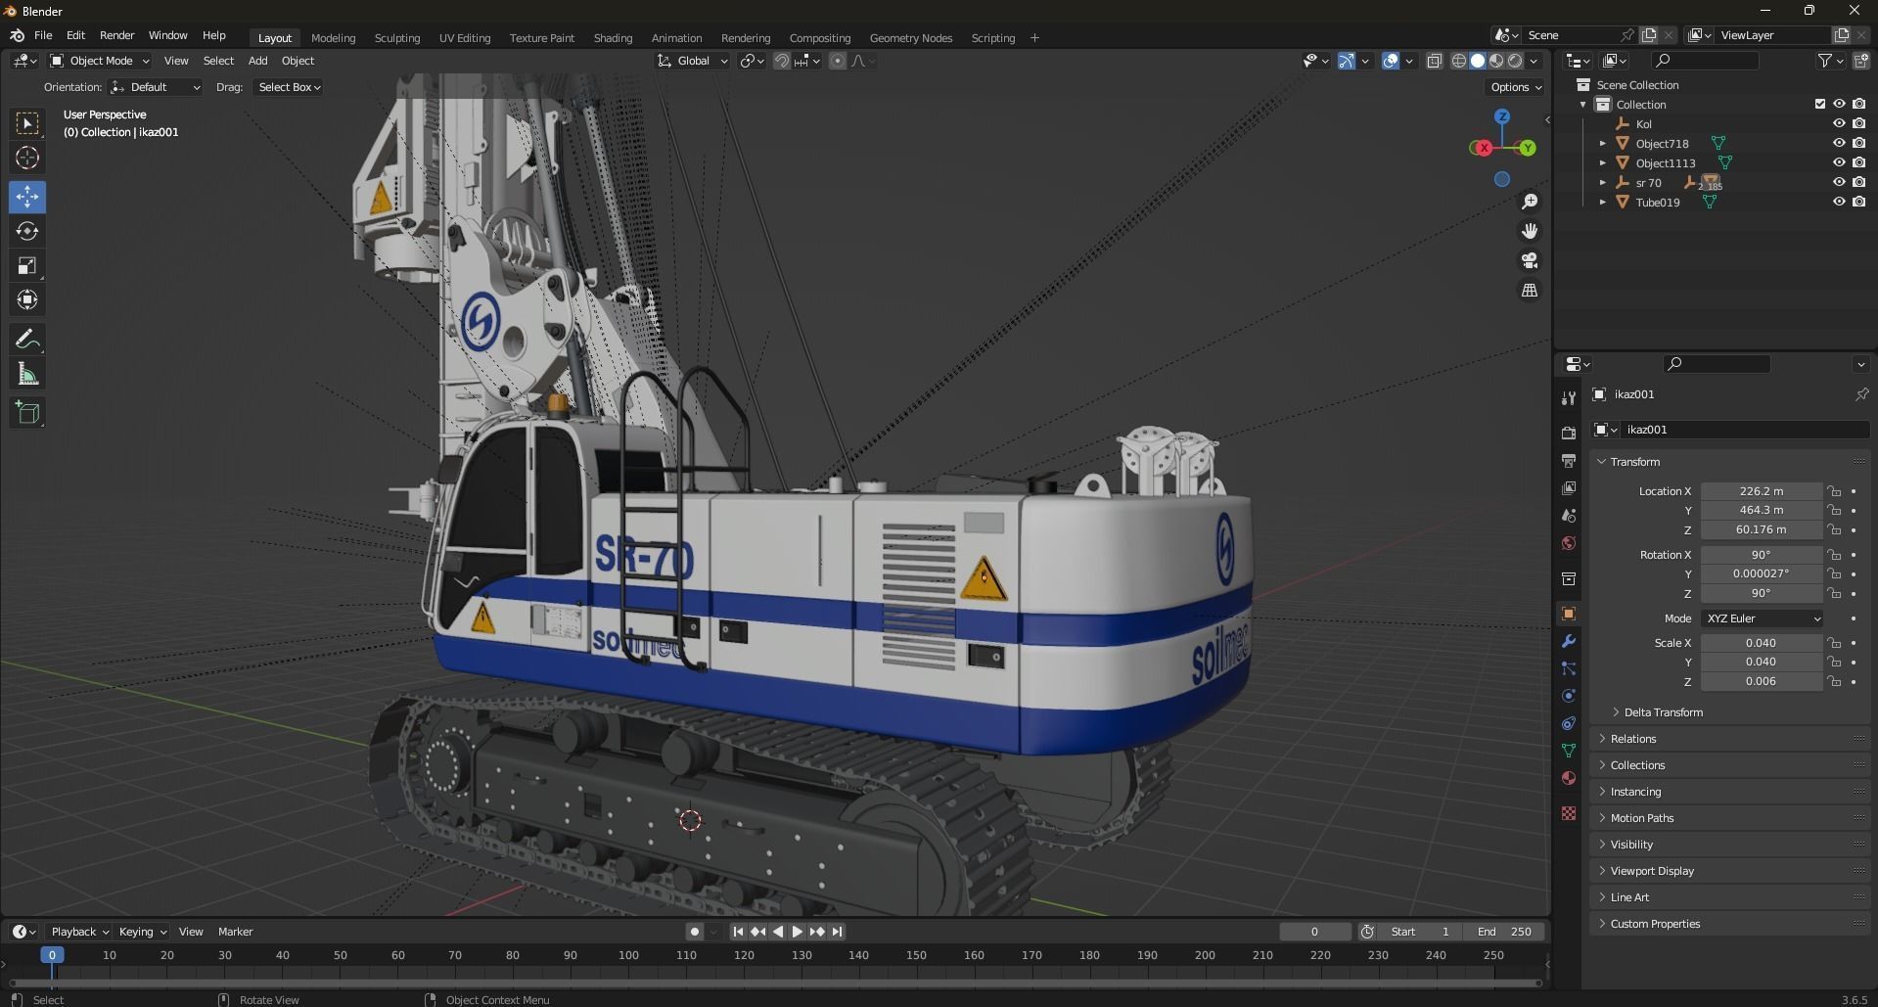Screen dimensions: 1878x1007
Task: Open the Physics properties tab
Action: 1569,696
